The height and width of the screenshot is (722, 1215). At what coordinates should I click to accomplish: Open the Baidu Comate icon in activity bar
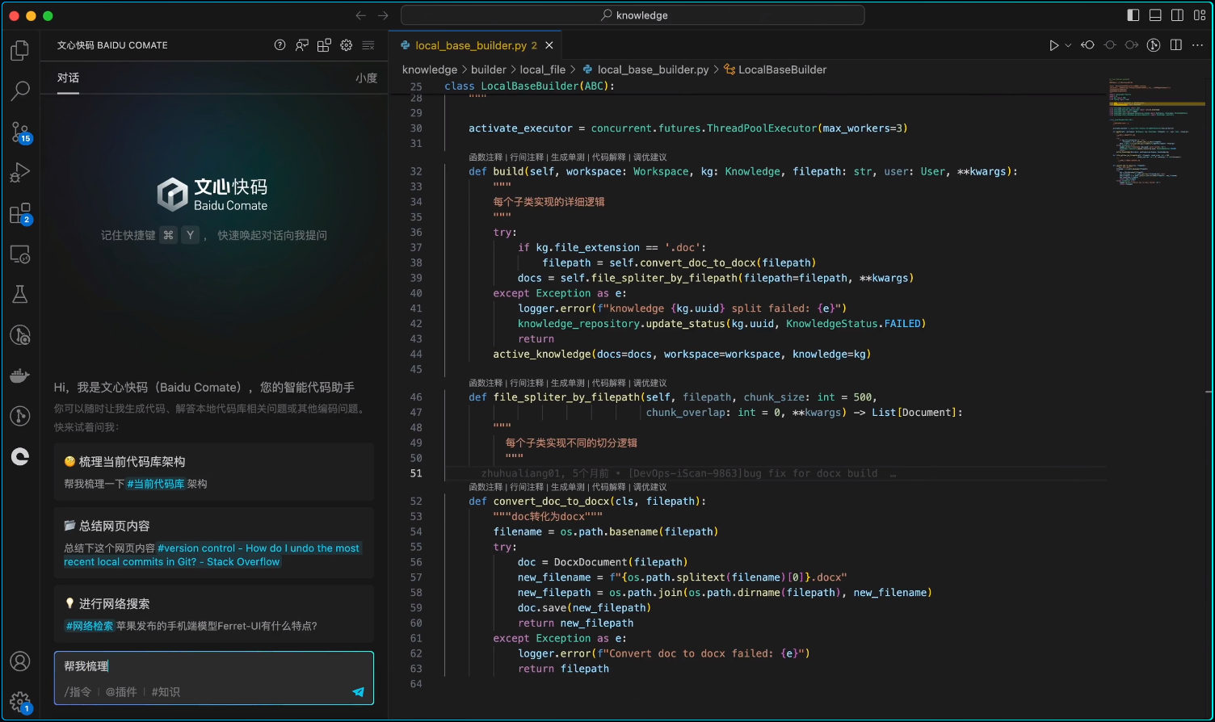[x=20, y=457]
